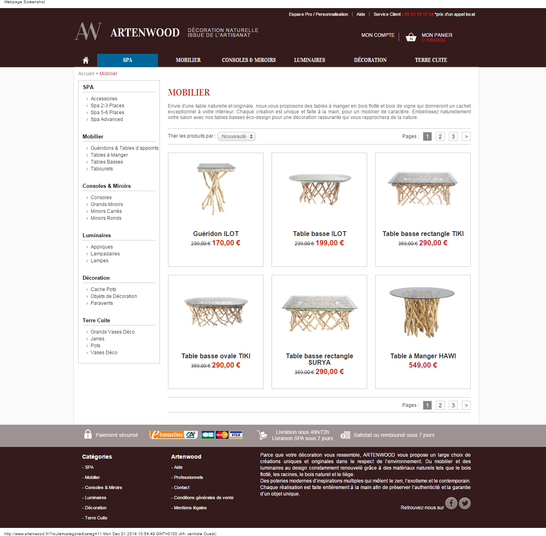Screen dimensions: 546x536
Task: Open CONSOLES & MIROIRS navigation tab
Action: 249,60
